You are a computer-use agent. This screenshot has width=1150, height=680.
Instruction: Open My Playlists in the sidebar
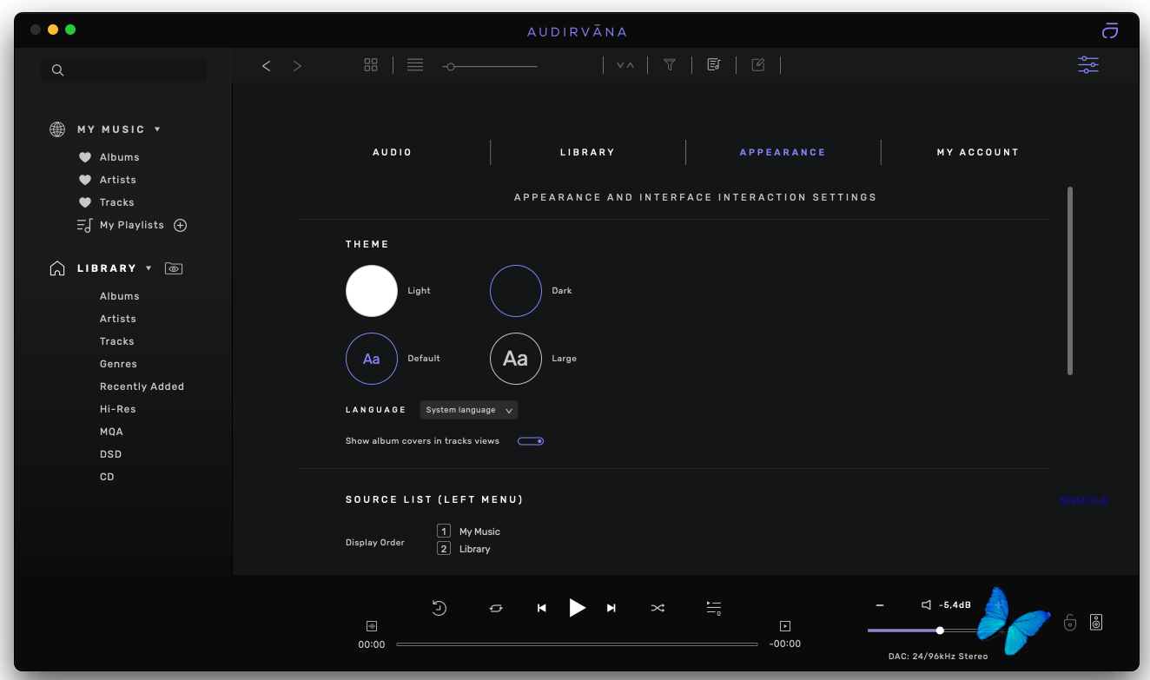[x=132, y=225]
